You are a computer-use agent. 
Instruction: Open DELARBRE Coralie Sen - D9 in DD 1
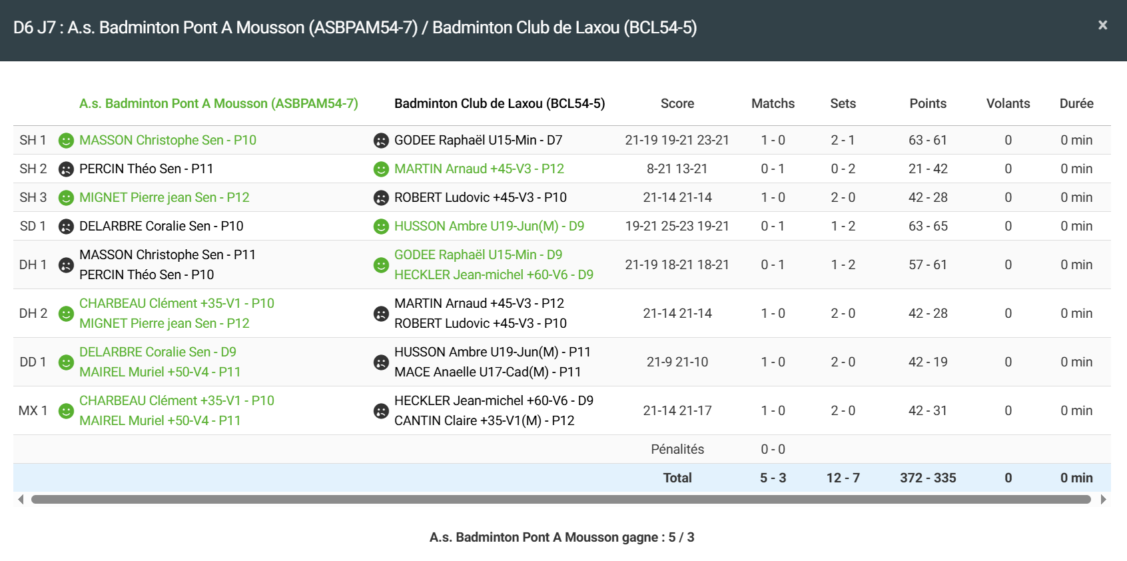[157, 352]
